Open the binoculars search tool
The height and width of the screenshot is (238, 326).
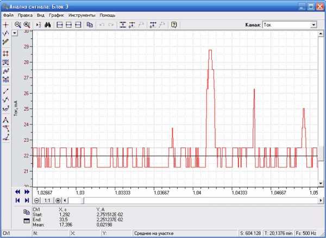click(x=47, y=25)
